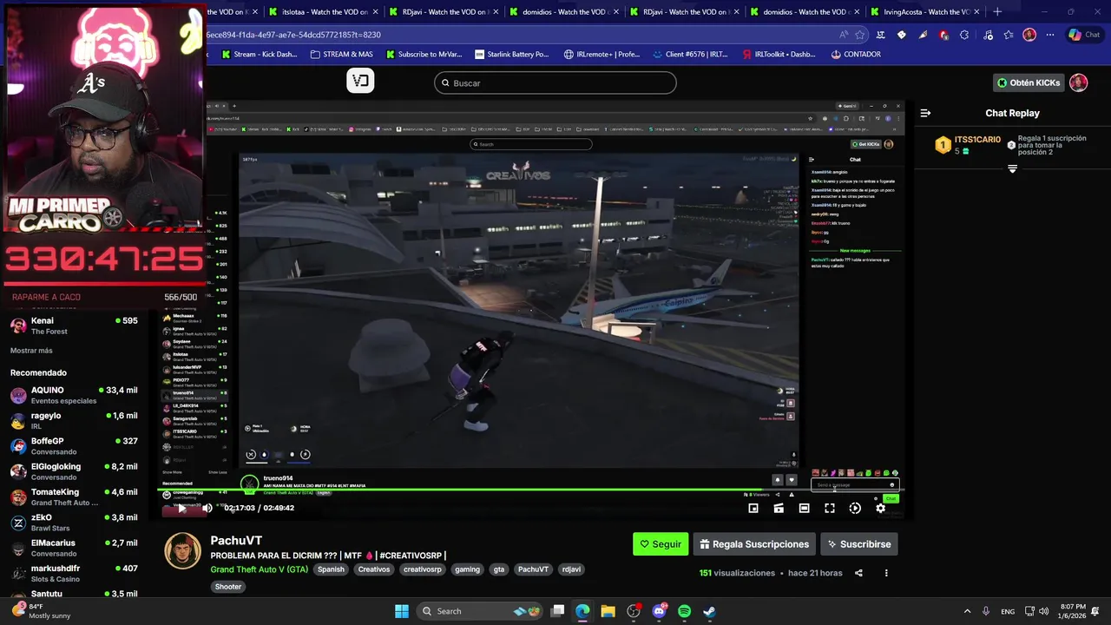This screenshot has height=625, width=1111.
Task: Toggle fullscreen on the video player
Action: point(830,508)
